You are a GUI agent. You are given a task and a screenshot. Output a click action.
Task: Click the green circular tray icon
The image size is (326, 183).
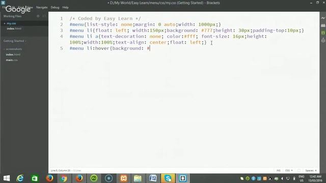248,178
